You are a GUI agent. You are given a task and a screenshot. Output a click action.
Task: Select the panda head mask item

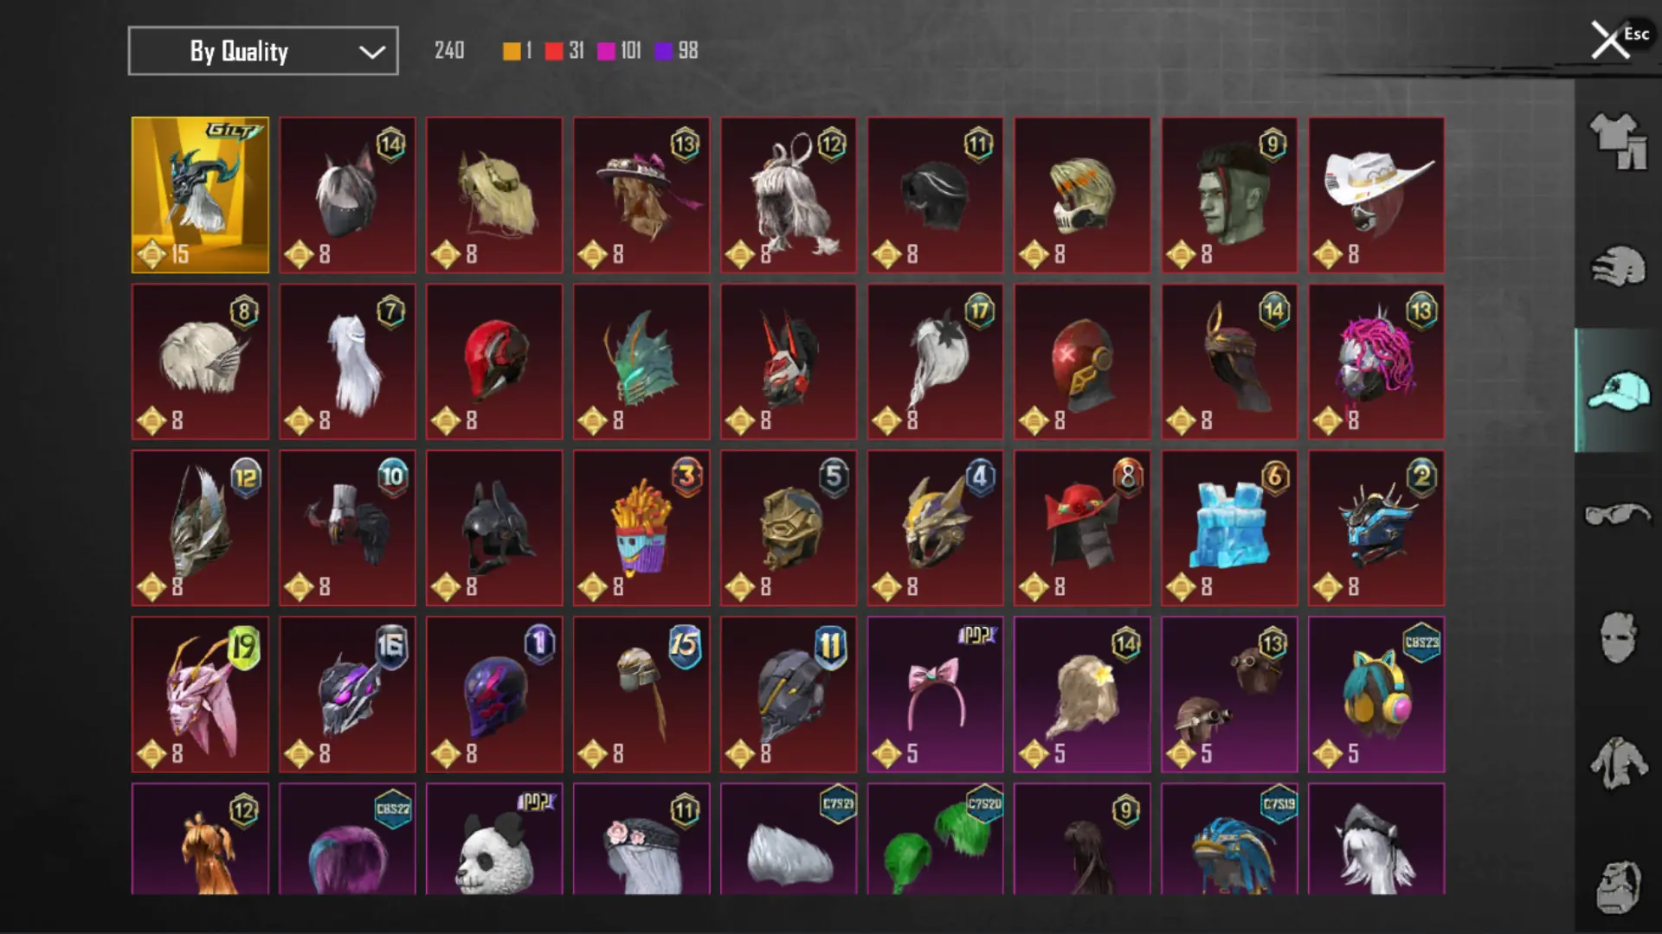pos(494,839)
